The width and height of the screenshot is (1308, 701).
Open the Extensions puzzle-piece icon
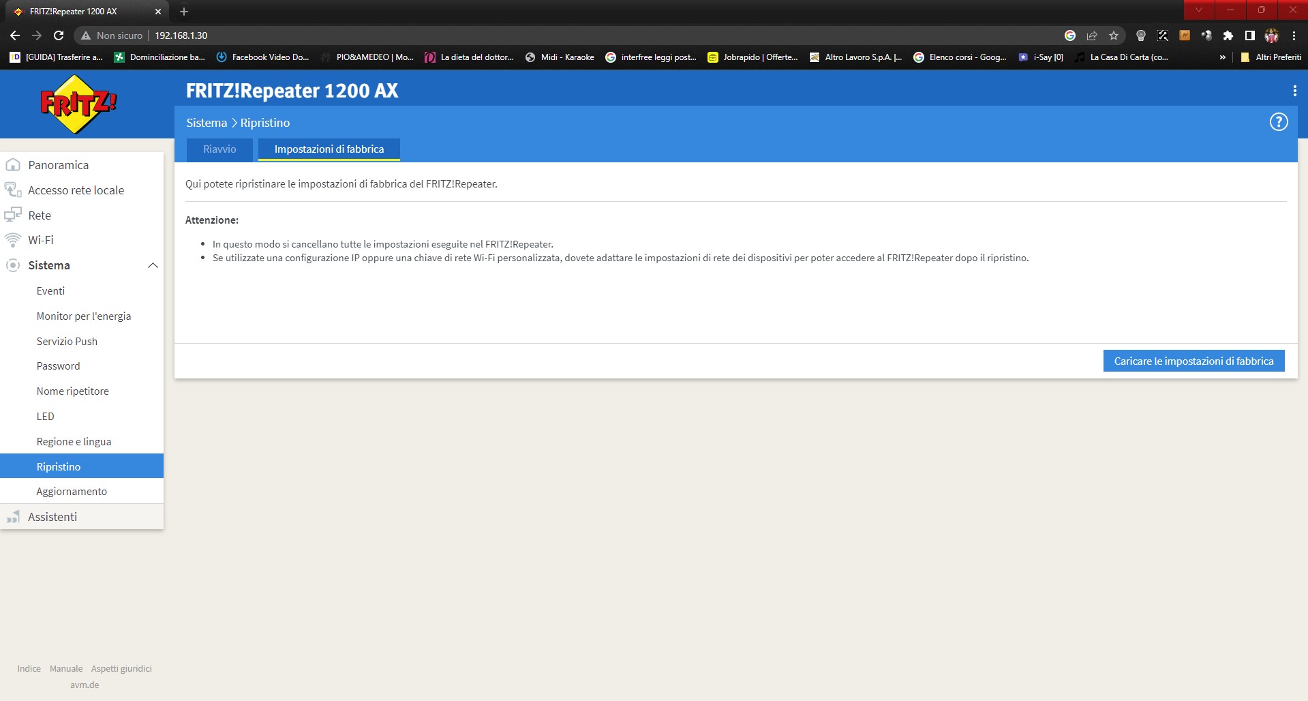click(1228, 35)
